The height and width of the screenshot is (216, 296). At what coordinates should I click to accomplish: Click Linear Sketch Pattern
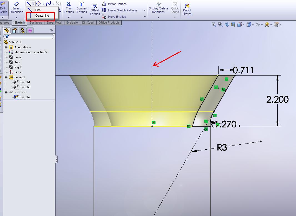[119, 10]
